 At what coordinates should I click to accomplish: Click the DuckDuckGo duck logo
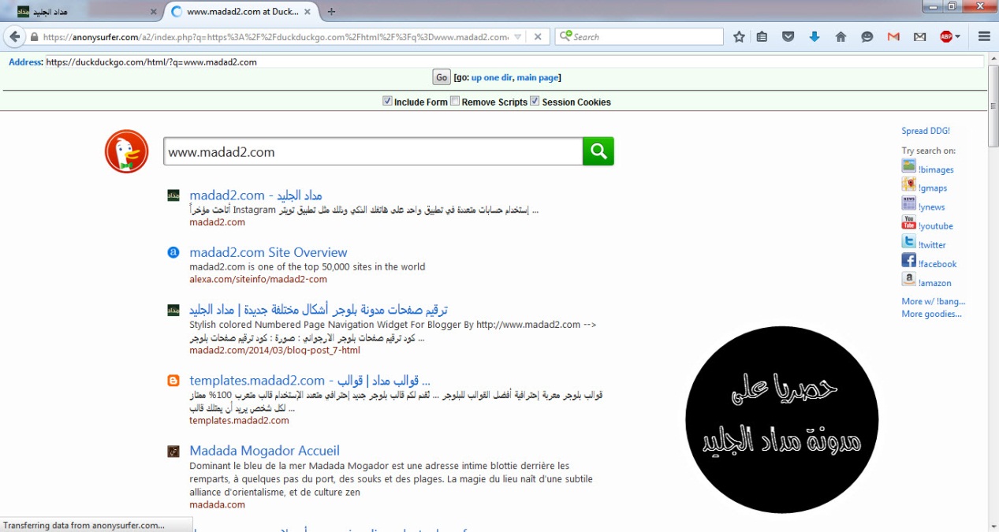click(126, 151)
